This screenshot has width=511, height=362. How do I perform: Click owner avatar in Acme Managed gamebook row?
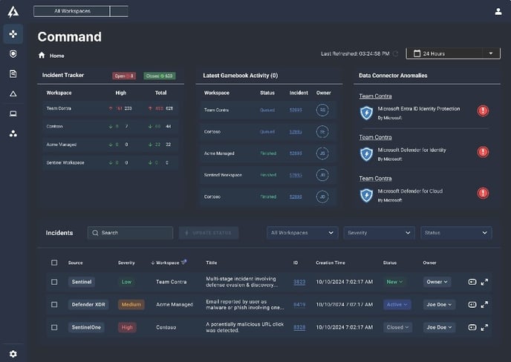click(x=322, y=154)
